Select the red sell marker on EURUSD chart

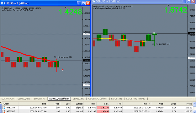click(x=62, y=70)
